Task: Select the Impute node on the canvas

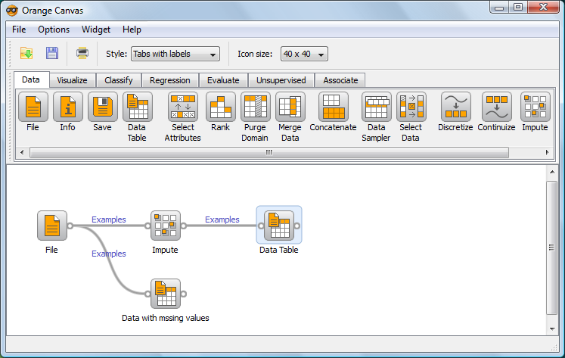Action: coord(166,226)
